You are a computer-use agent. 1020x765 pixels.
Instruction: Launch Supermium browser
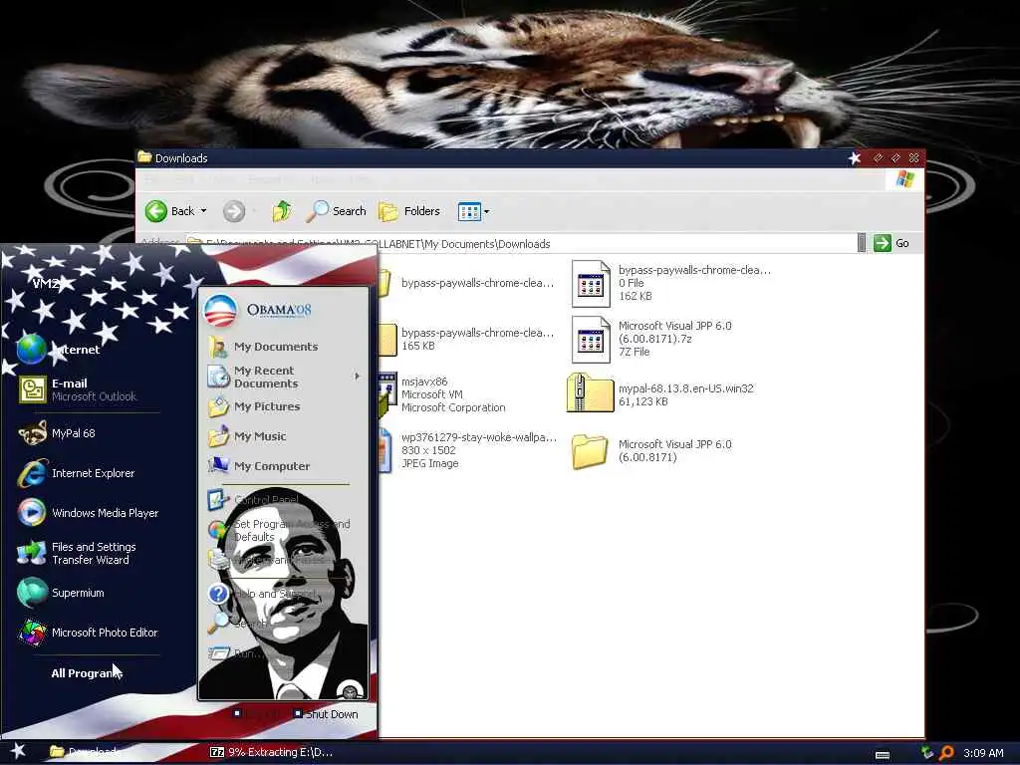[x=61, y=593]
